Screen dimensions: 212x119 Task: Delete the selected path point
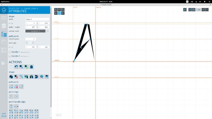16,87
